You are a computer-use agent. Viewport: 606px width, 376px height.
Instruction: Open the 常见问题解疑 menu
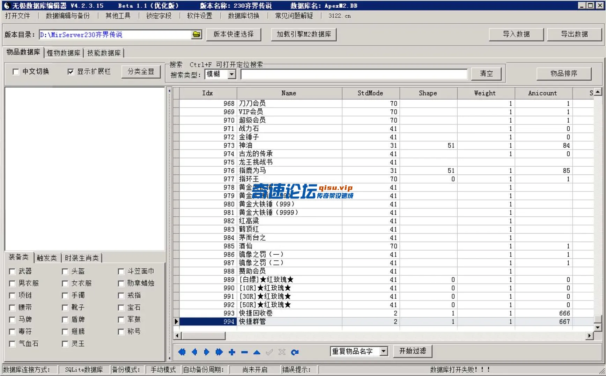(294, 16)
